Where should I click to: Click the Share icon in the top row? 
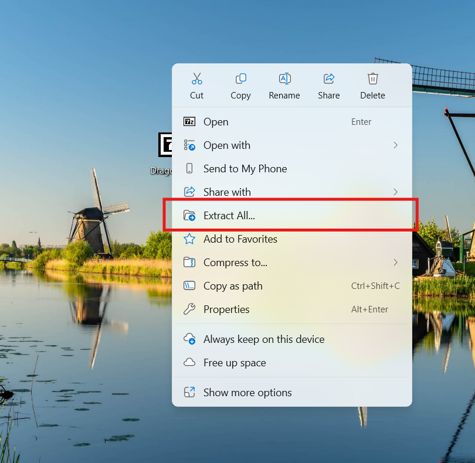pos(329,79)
